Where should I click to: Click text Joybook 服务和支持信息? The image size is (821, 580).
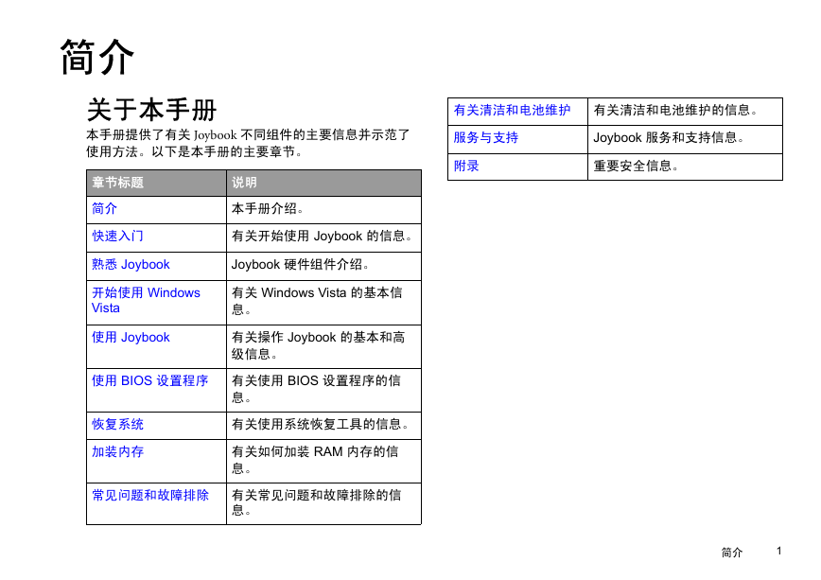point(669,137)
